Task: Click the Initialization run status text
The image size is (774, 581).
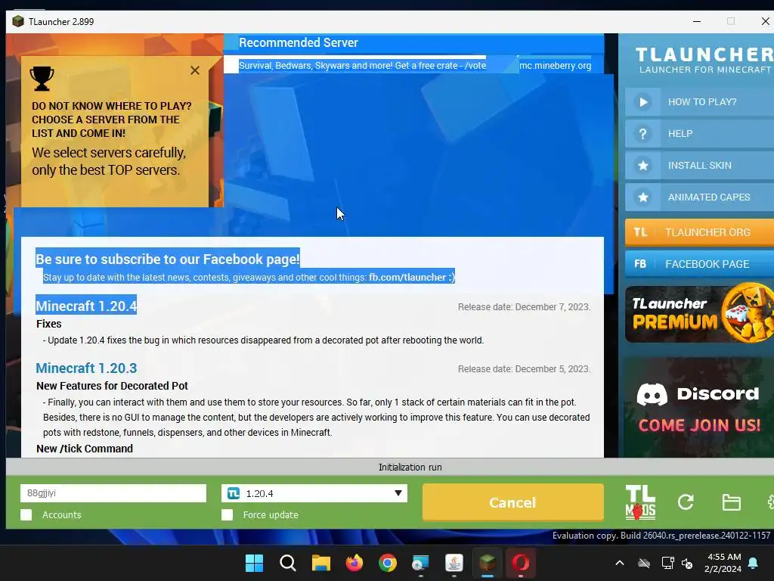Action: point(410,468)
